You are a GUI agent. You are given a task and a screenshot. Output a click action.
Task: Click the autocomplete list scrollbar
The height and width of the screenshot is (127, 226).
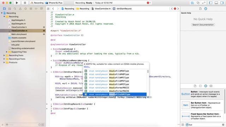point(148,71)
